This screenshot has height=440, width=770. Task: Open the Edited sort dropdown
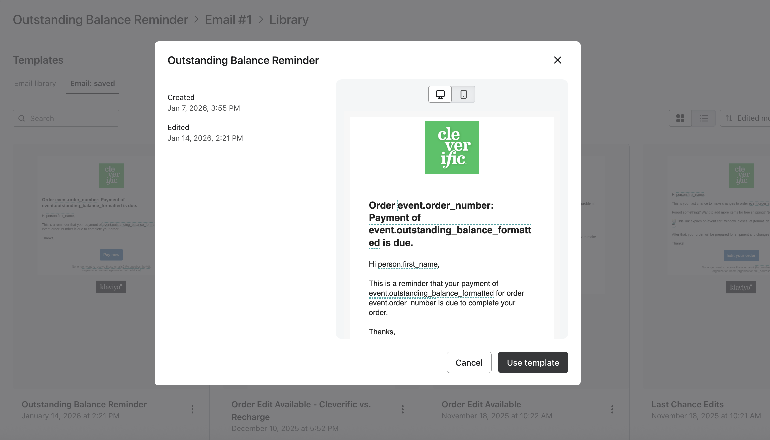point(749,118)
